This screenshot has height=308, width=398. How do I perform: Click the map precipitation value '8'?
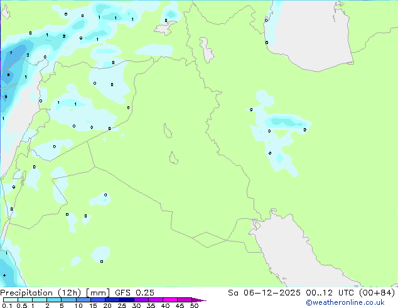[x=8, y=75]
